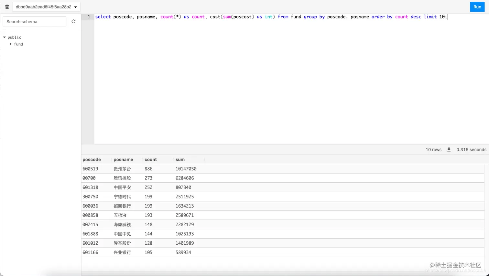Click the count cell 193
Viewport: 489px width, 276px height.
(148, 215)
